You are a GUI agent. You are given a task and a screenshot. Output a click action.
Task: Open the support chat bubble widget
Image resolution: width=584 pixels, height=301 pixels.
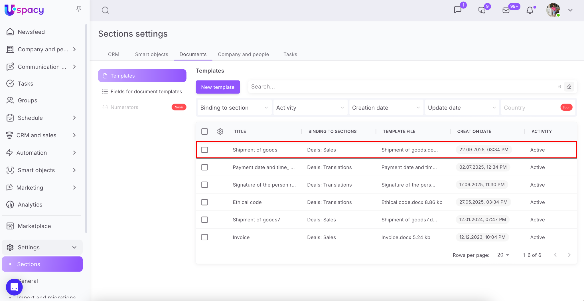point(14,287)
